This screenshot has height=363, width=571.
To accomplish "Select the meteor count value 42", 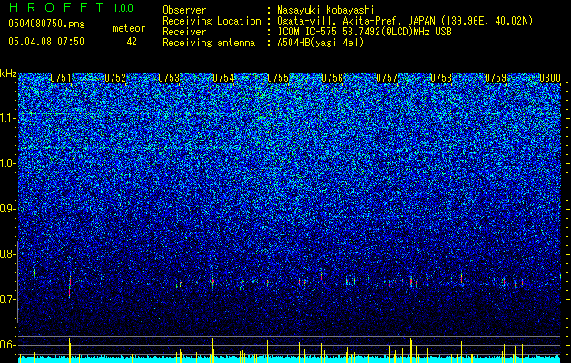I will point(132,42).
